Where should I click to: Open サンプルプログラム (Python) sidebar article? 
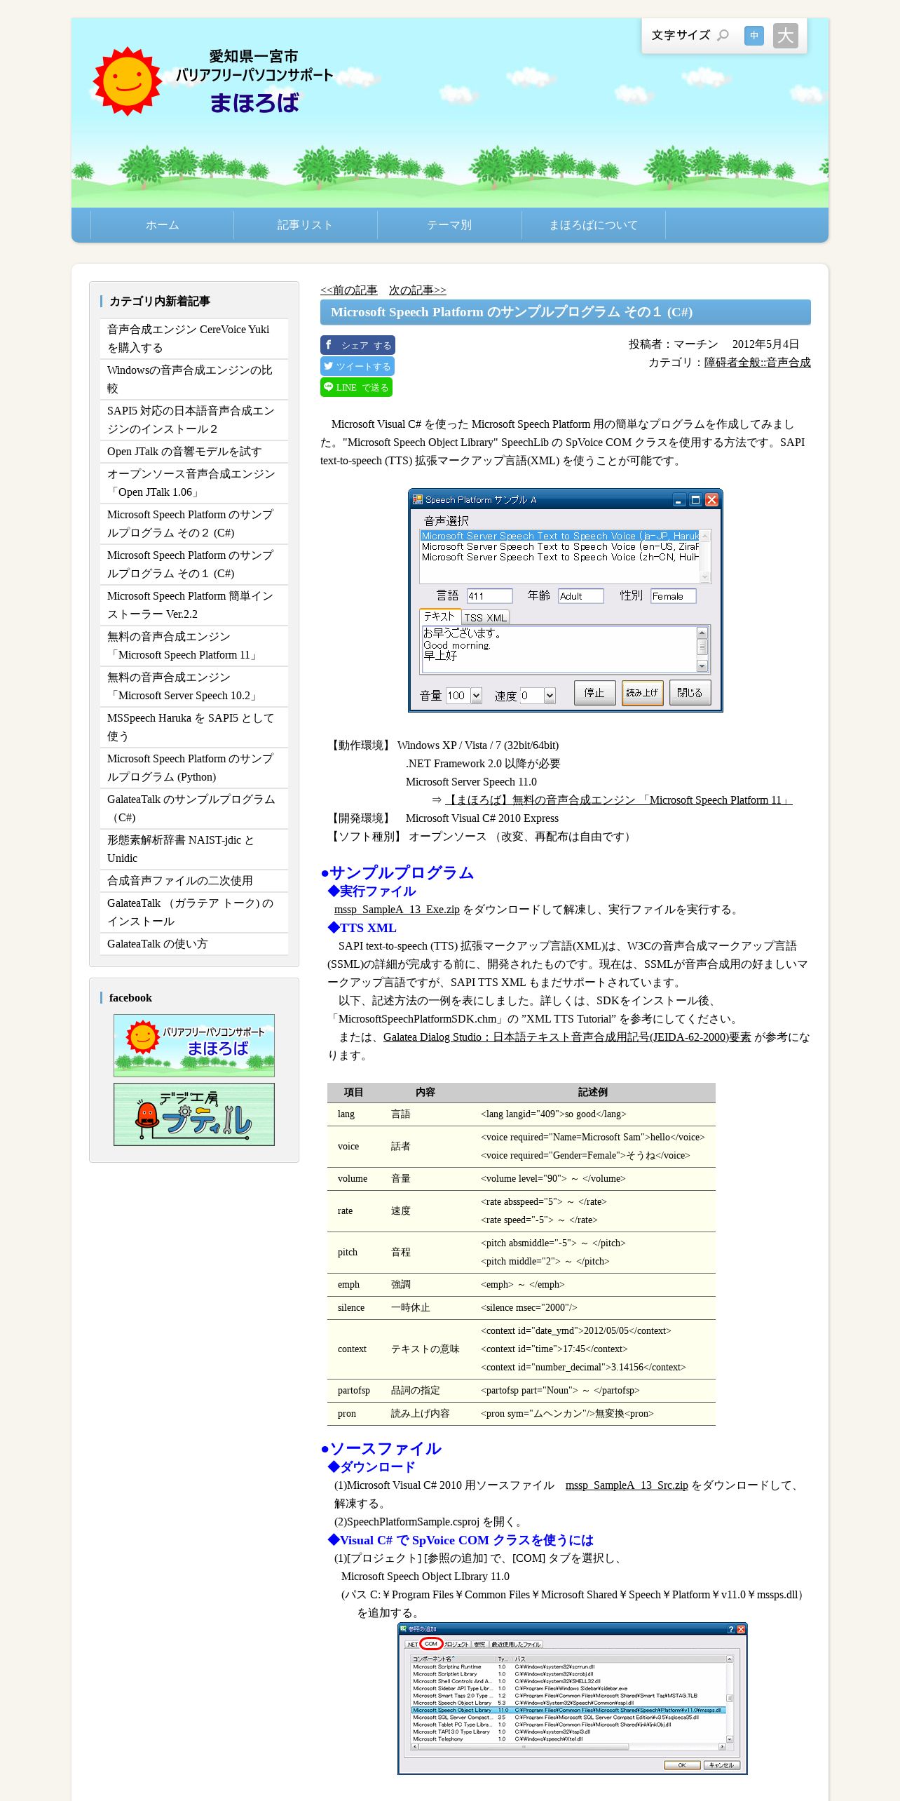point(194,768)
